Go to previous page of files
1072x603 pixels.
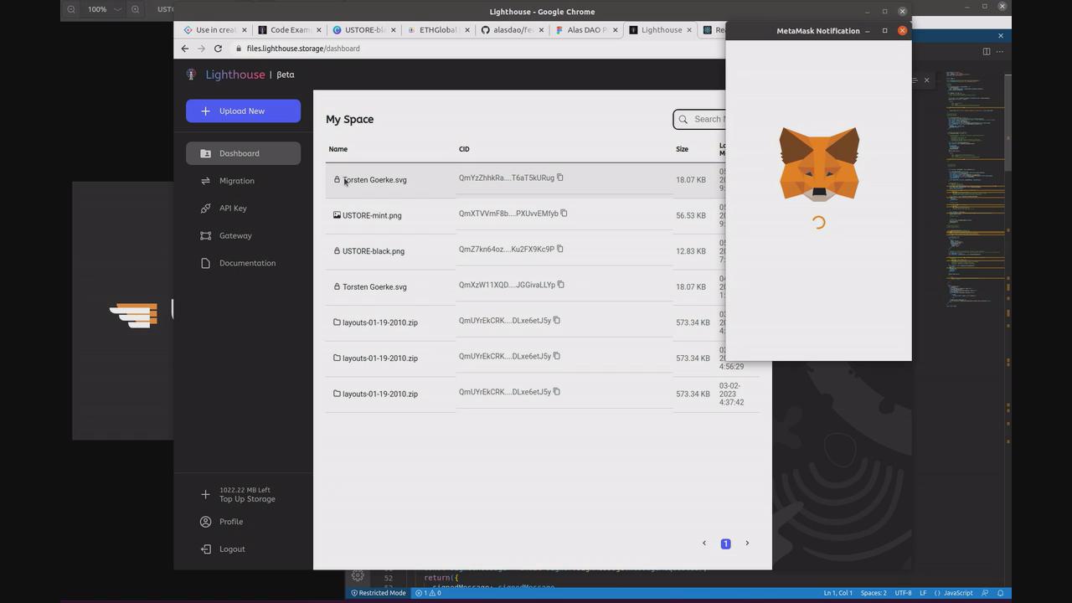(704, 544)
